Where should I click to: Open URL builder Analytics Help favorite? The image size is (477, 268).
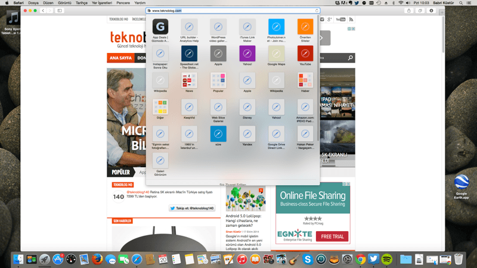coord(189,27)
